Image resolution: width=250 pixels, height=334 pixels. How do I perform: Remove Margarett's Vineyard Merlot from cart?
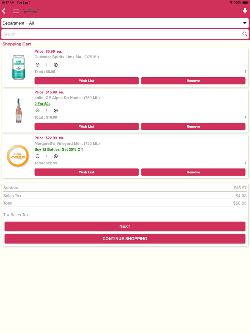click(193, 172)
